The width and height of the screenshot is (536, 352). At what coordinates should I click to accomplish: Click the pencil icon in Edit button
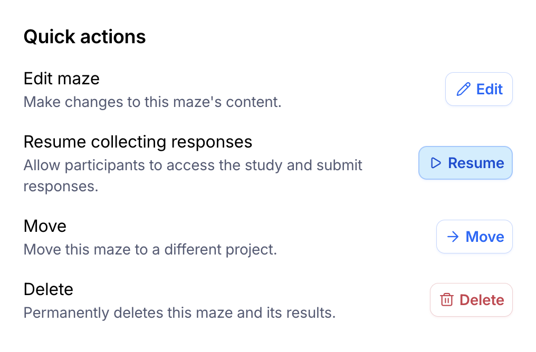[x=463, y=90]
